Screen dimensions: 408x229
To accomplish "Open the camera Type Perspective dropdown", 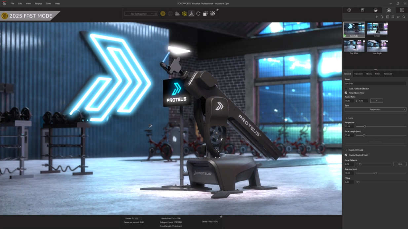I will 375,109.
